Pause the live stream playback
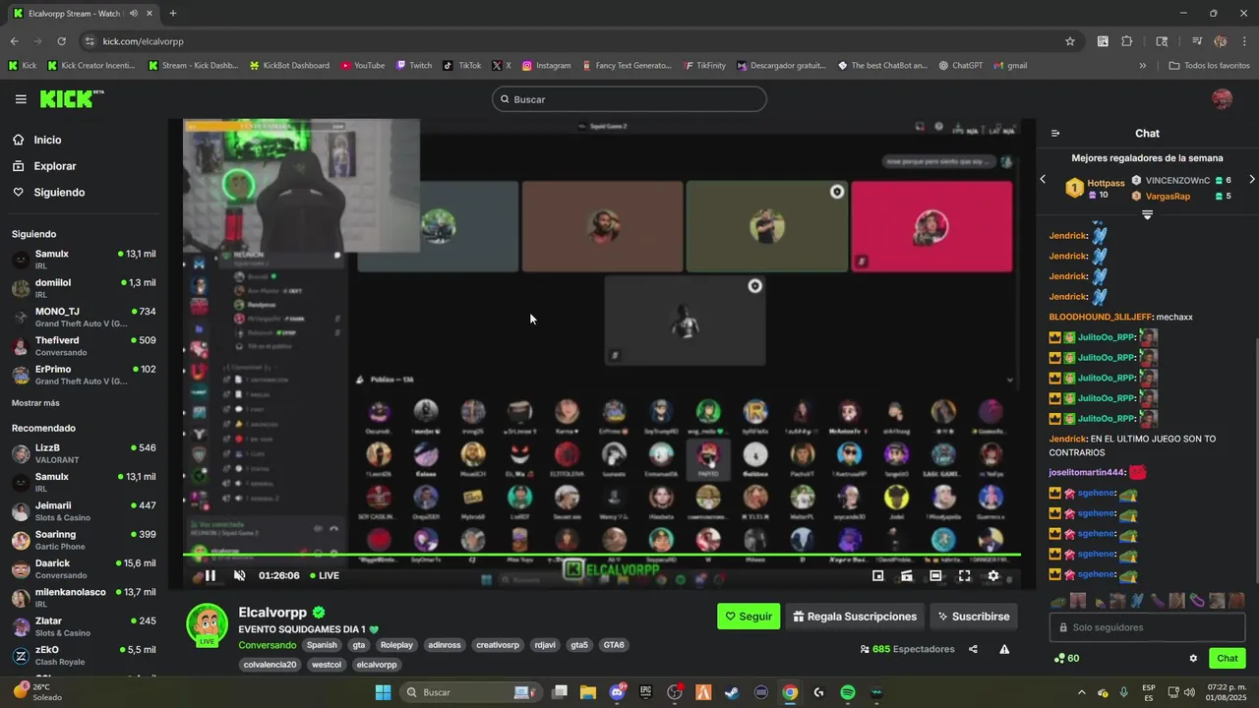This screenshot has height=708, width=1259. coord(210,575)
